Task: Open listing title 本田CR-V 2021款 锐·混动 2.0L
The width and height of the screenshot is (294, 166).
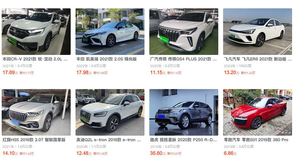Action: (x=35, y=59)
